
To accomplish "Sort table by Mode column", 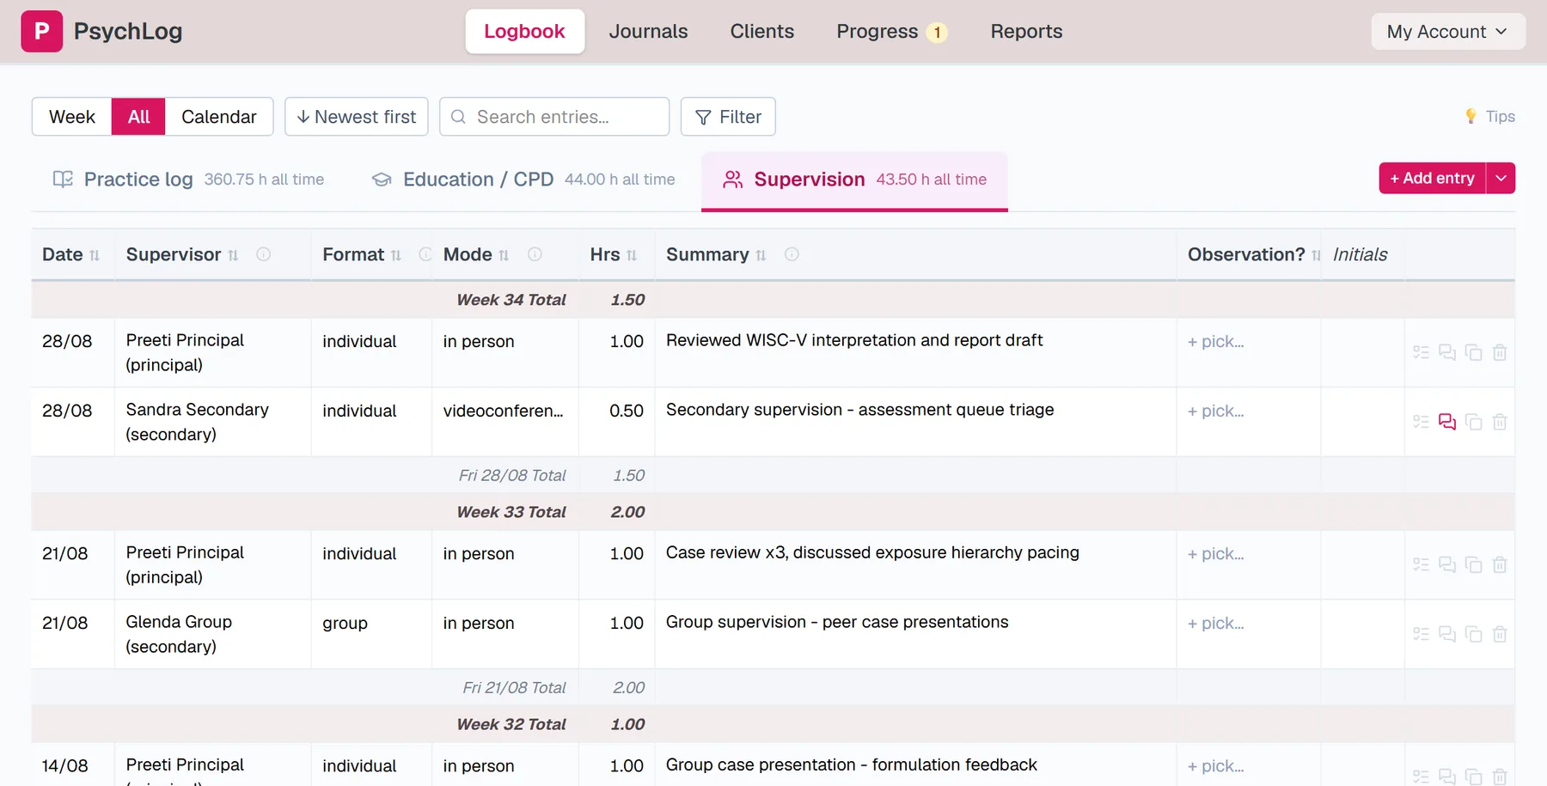I will (504, 255).
